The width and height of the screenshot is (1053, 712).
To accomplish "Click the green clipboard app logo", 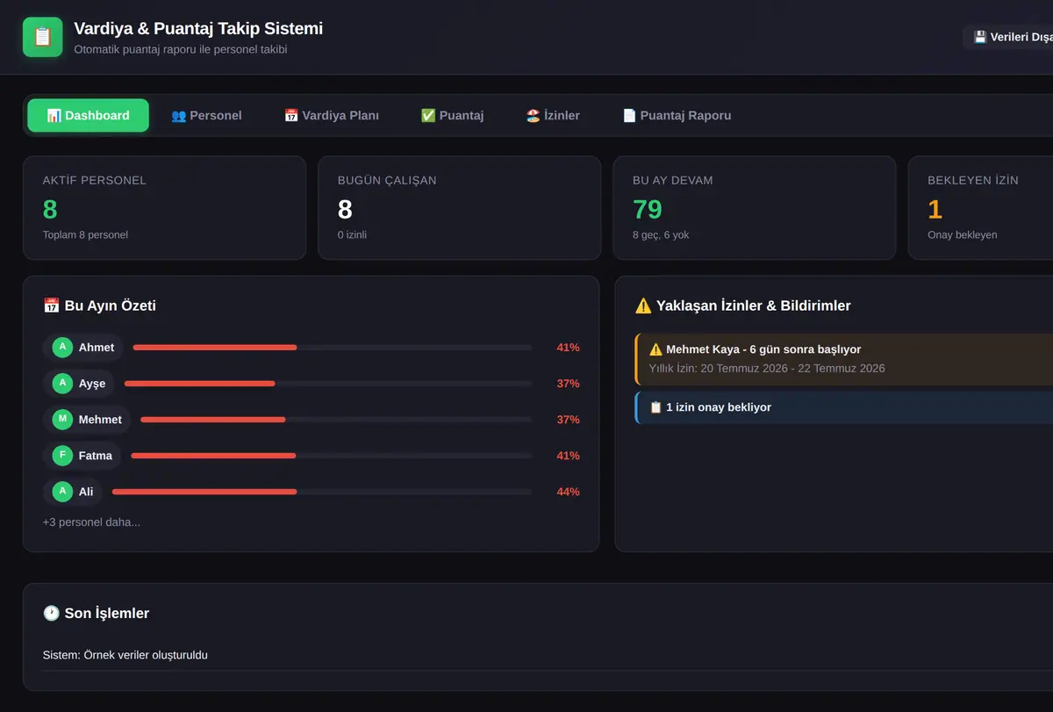I will point(43,37).
